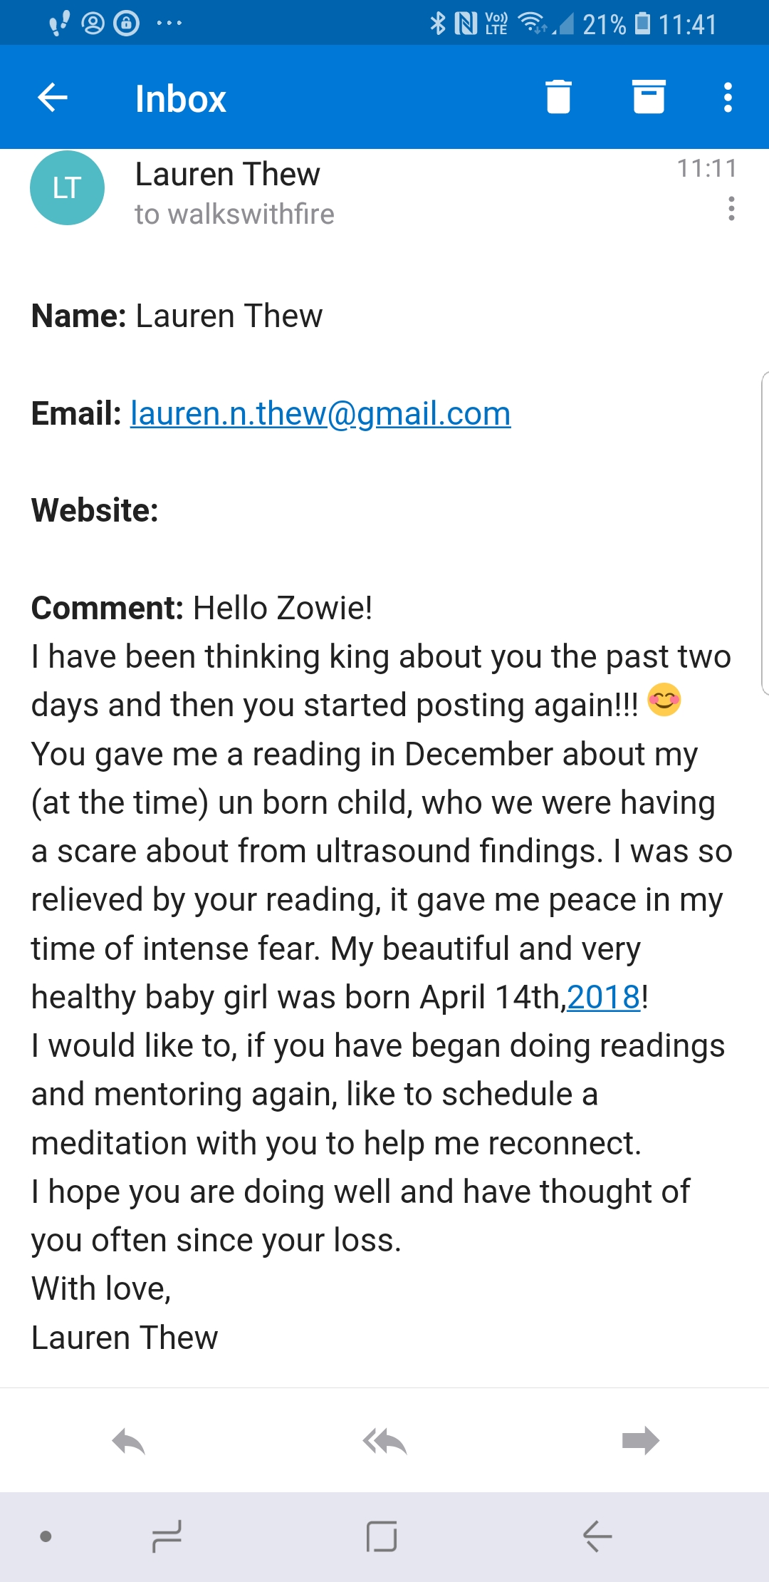Forward this email with right arrow
Image resolution: width=769 pixels, height=1582 pixels.
[640, 1441]
